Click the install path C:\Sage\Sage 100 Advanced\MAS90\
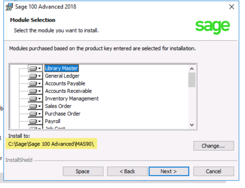This screenshot has height=188, width=245. (x=51, y=144)
